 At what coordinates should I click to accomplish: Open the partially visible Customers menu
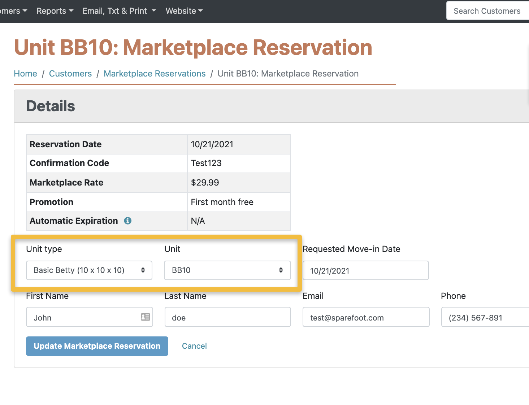pos(13,11)
